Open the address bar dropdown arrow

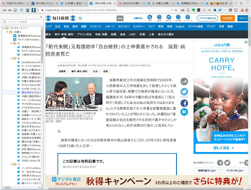click(x=172, y=10)
